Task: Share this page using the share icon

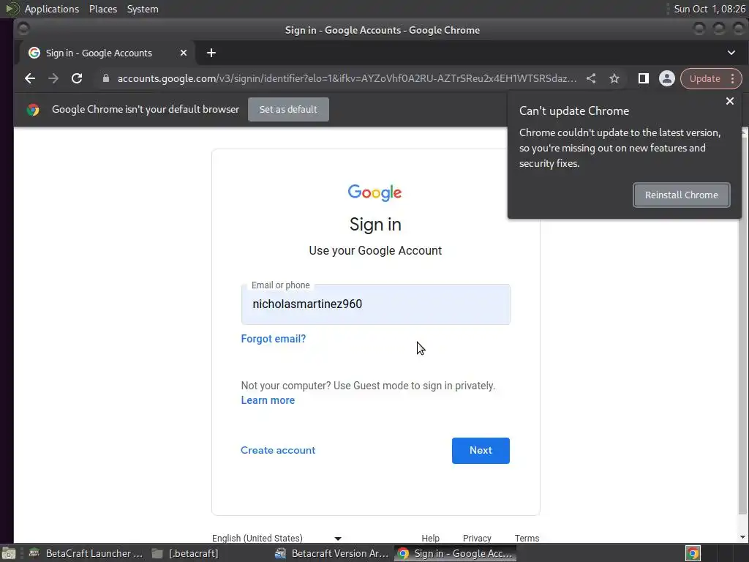Action: [x=591, y=78]
